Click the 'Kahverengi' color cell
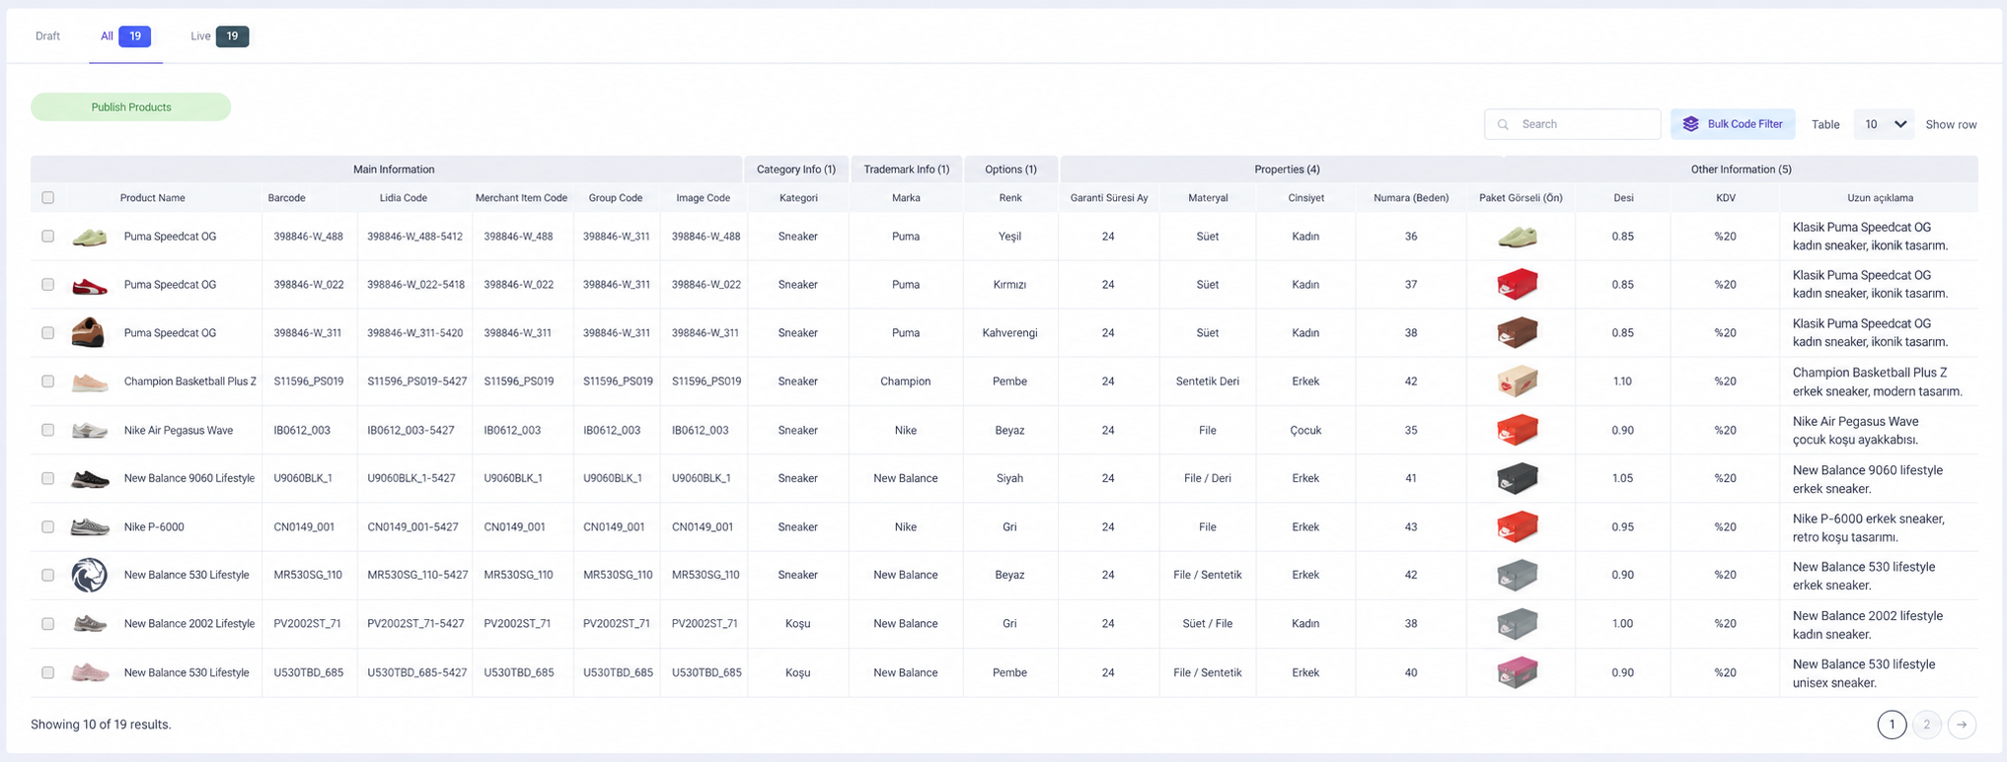 (x=1009, y=333)
